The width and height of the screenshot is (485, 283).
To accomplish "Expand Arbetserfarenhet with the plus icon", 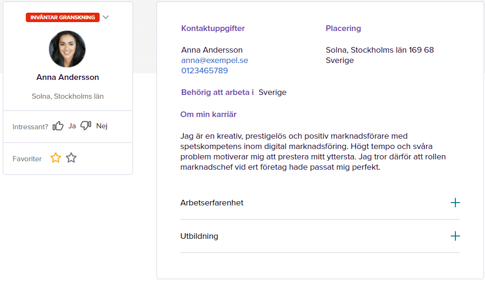I will pos(455,203).
